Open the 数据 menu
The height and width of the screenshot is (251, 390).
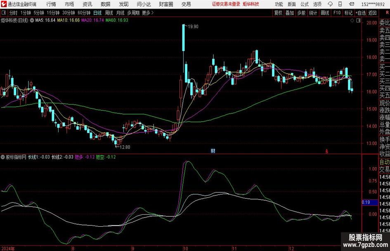(106, 4)
